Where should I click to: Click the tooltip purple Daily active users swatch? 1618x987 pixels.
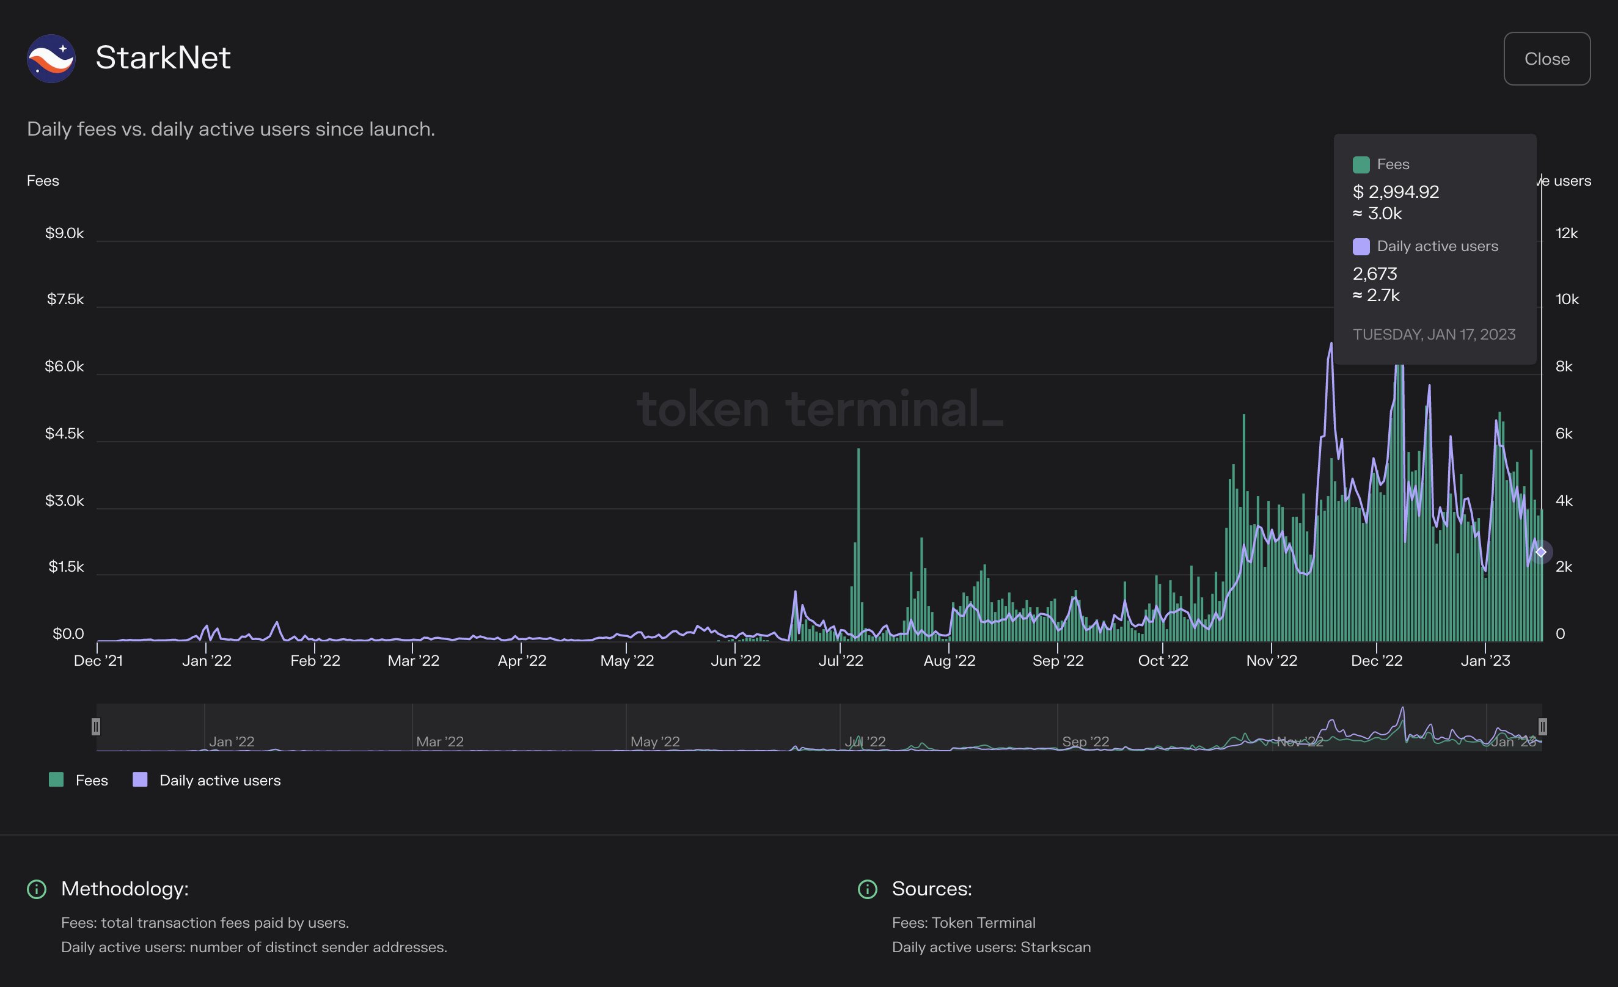click(1361, 246)
